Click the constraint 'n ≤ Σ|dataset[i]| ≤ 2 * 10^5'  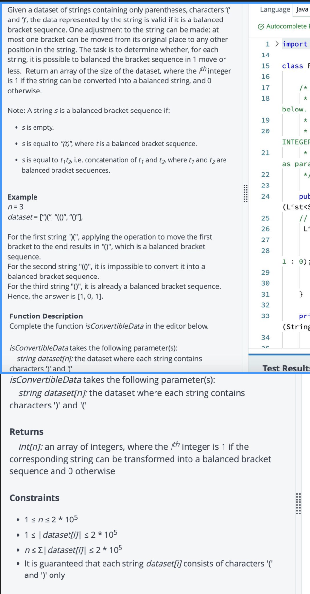coord(73,549)
